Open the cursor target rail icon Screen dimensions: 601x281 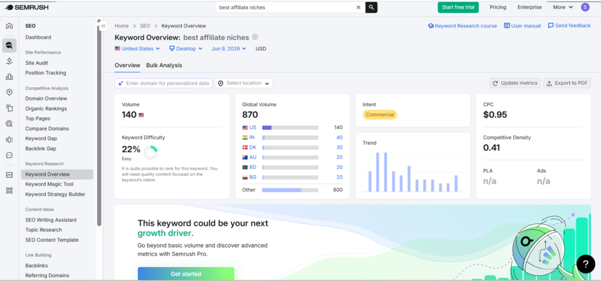tap(9, 124)
